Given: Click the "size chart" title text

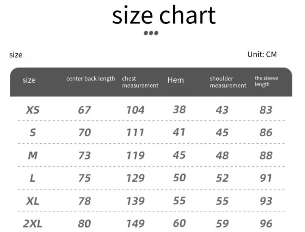Looking at the screenshot, I should coord(164,16).
